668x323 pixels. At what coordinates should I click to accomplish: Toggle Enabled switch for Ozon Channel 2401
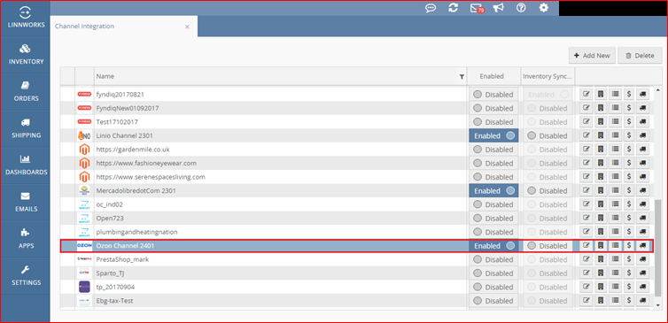pyautogui.click(x=493, y=245)
